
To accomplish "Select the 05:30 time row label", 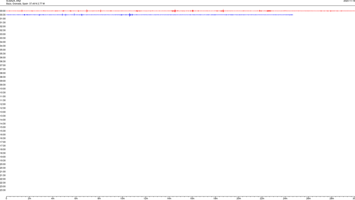I will [x=3, y=54].
